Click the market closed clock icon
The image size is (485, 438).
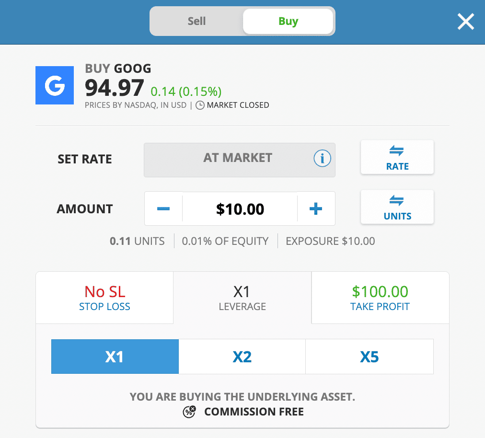click(x=199, y=105)
